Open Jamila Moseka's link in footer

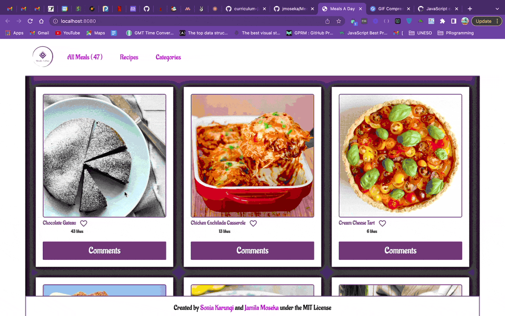pos(262,308)
